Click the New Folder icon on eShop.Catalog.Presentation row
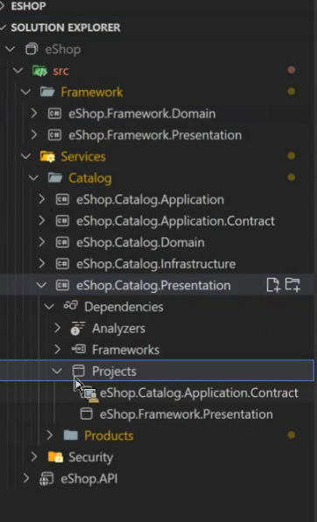The width and height of the screenshot is (317, 522). click(292, 285)
